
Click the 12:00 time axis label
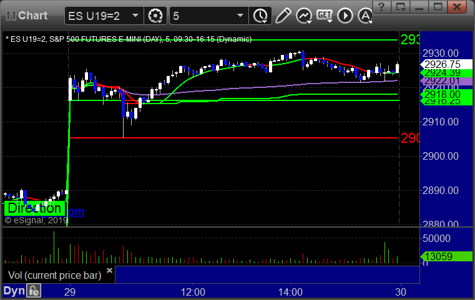pyautogui.click(x=193, y=292)
